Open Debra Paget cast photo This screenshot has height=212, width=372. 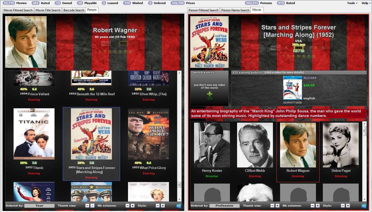[x=341, y=145]
